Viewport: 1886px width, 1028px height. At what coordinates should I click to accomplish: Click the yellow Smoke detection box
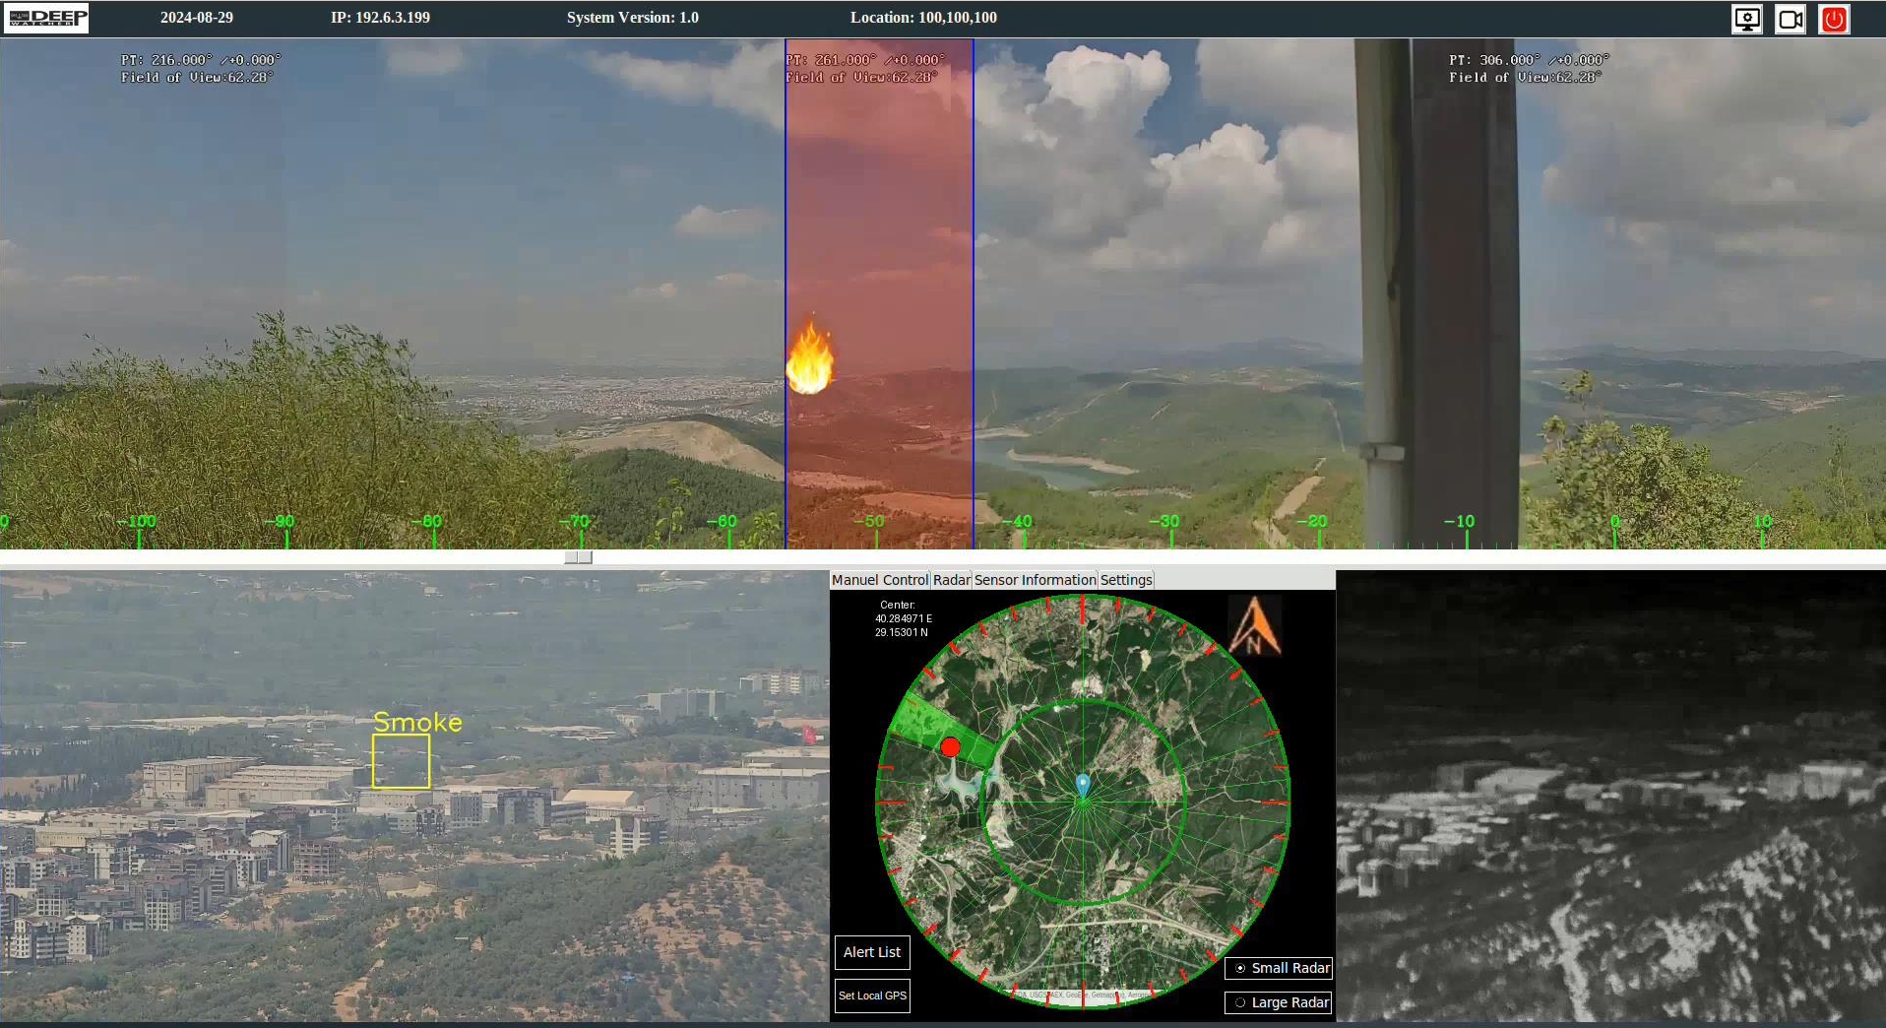tap(401, 761)
